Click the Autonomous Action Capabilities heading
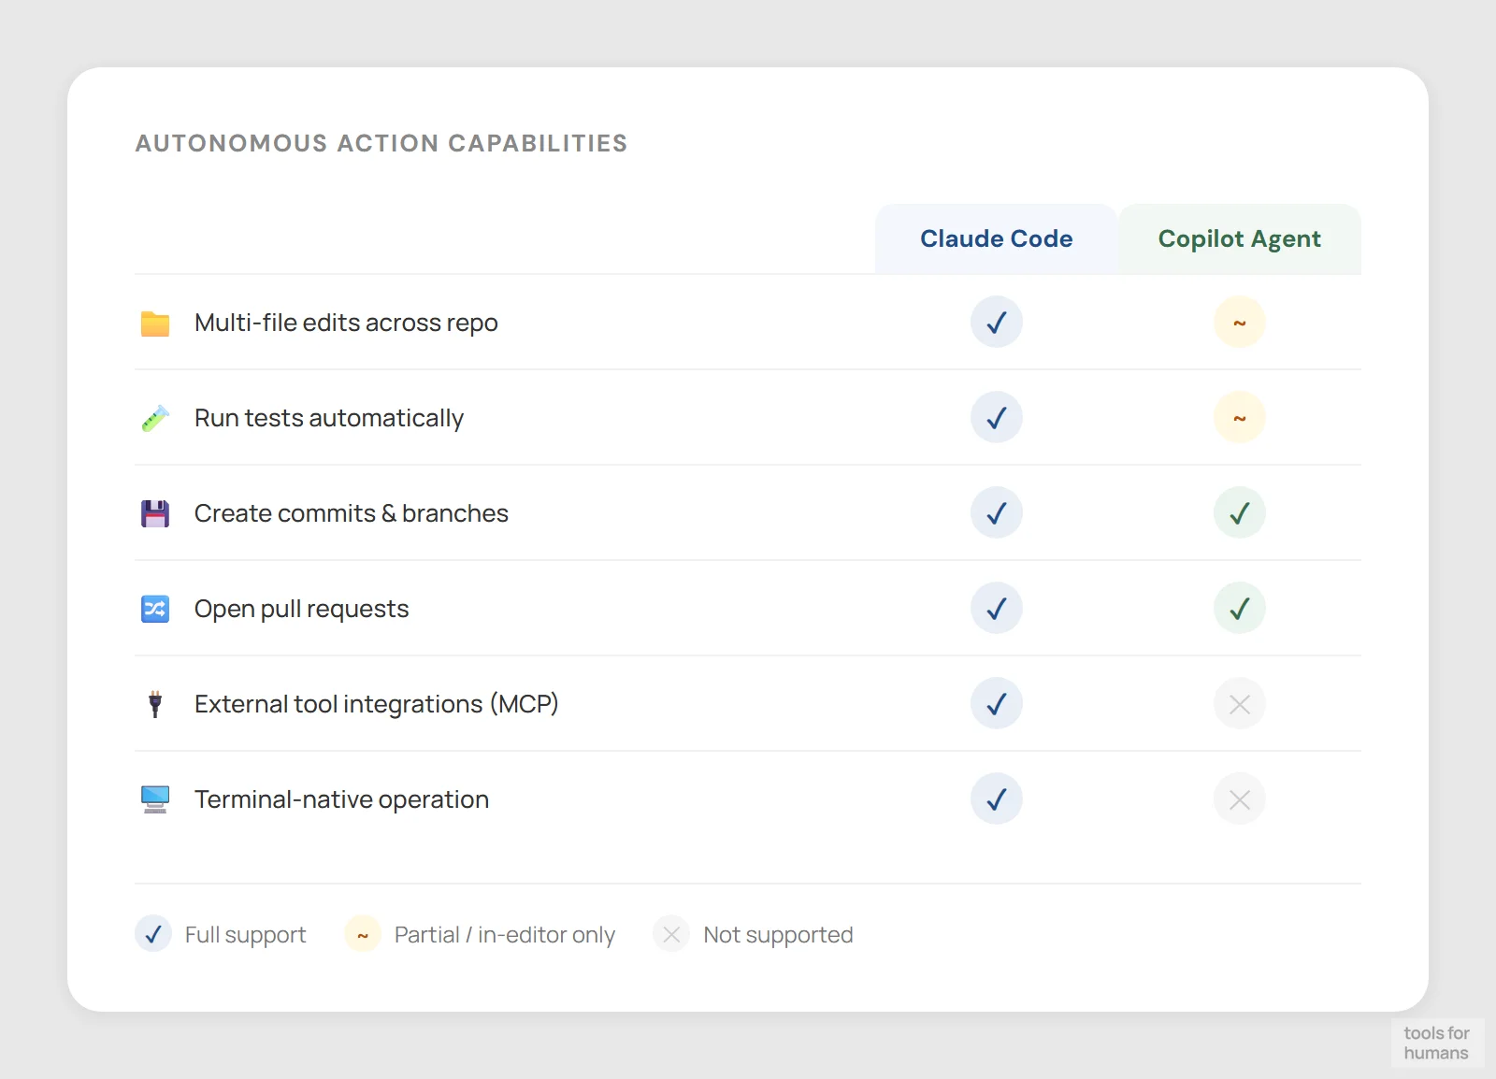The height and width of the screenshot is (1079, 1496). click(381, 143)
